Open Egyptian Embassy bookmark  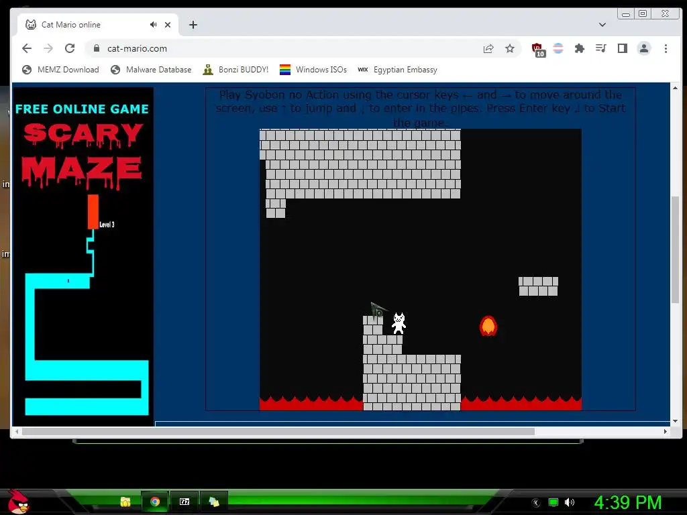coord(397,70)
